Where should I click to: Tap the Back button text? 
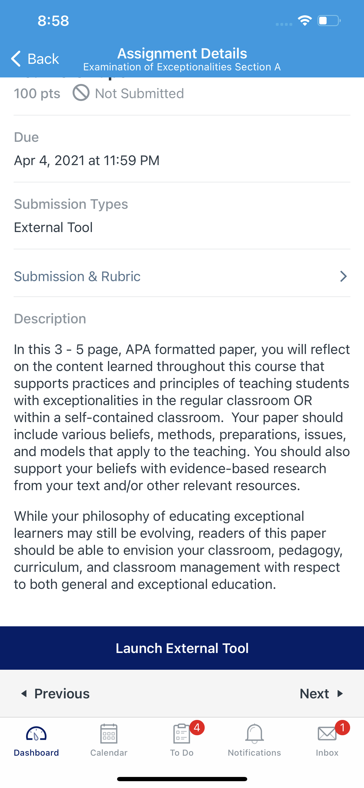click(x=43, y=59)
